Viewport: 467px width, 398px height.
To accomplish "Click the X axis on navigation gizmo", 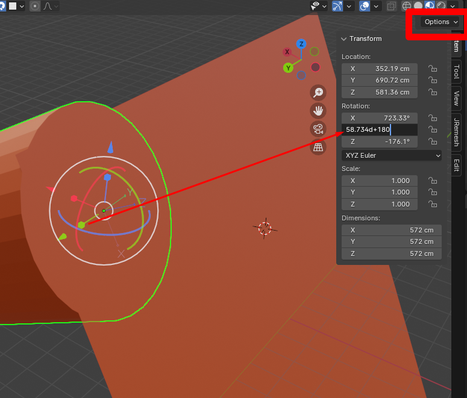I will 287,52.
